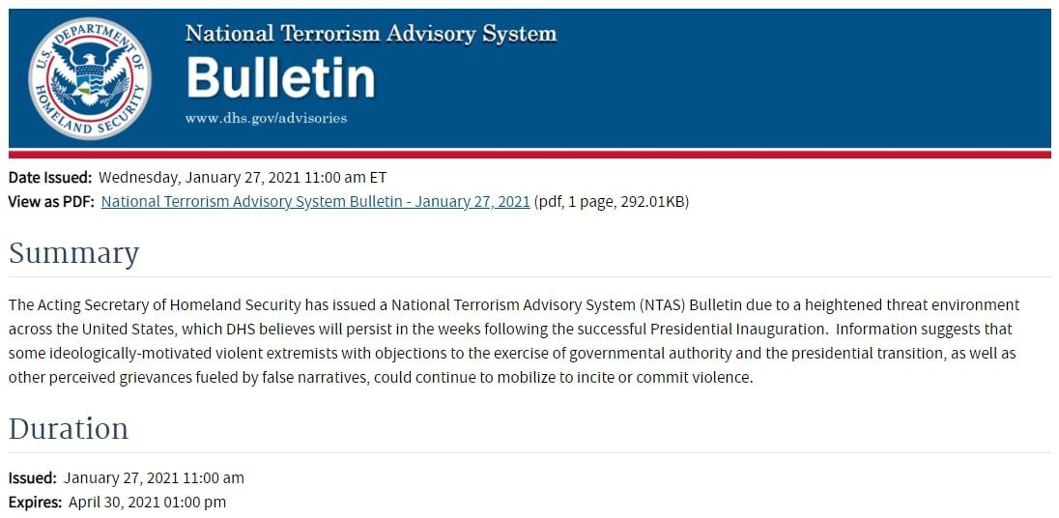Image resolution: width=1059 pixels, height=518 pixels.
Task: Click the National Terrorism Advisory System header text
Action: [371, 34]
